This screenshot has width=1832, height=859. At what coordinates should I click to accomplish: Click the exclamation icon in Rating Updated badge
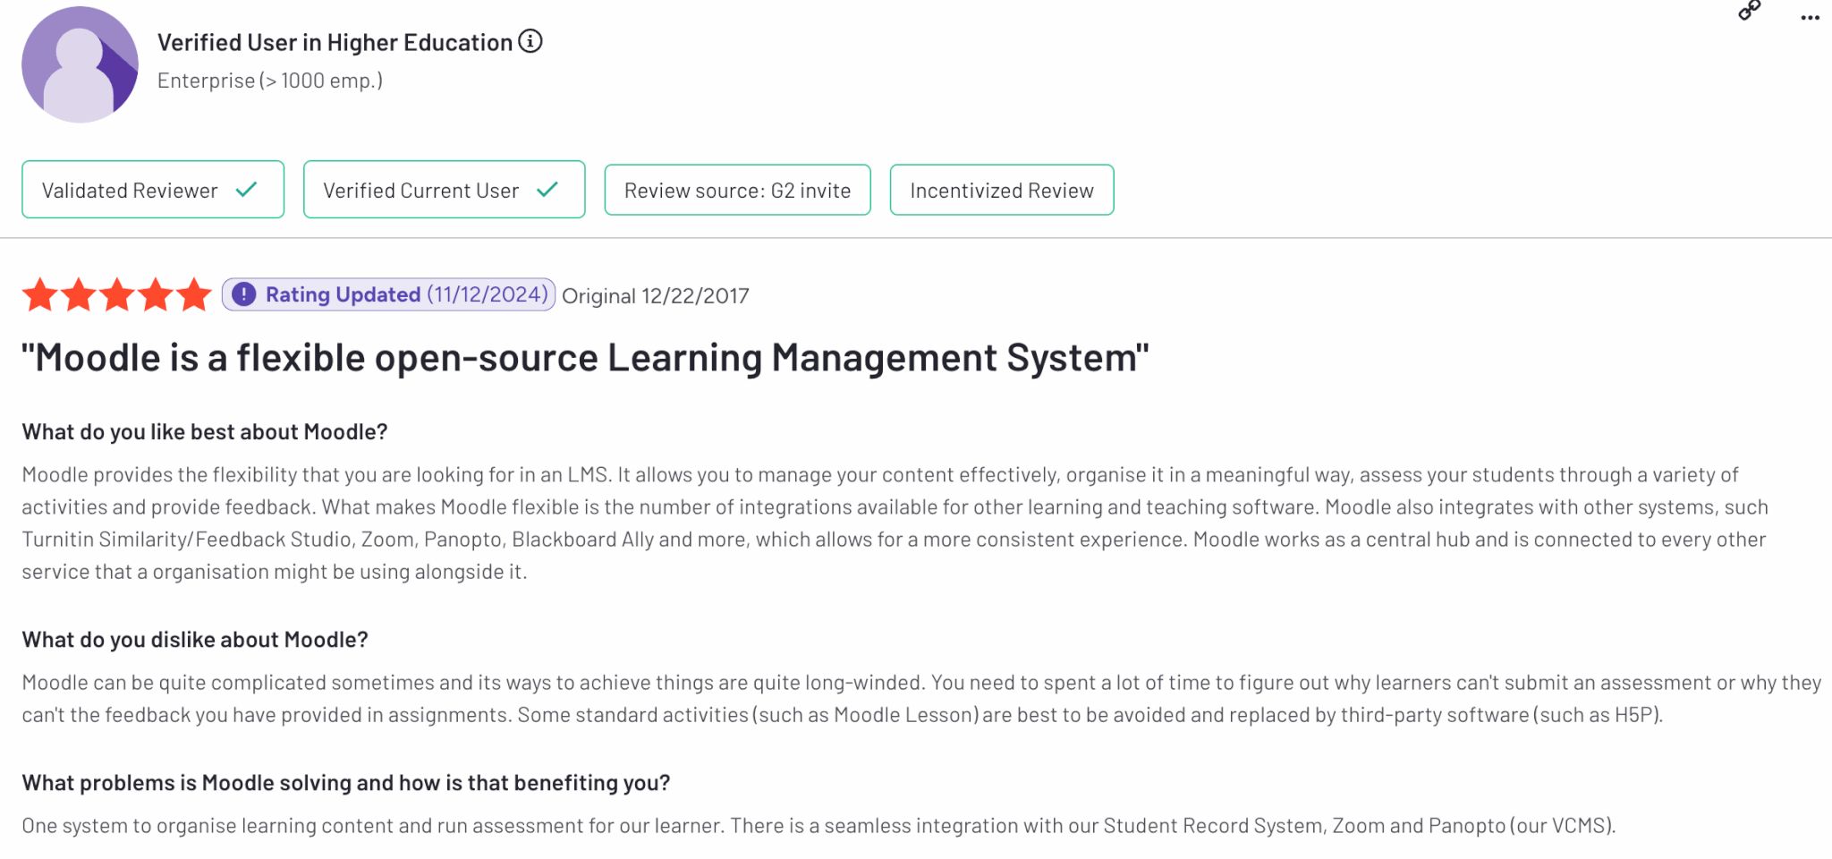(244, 294)
